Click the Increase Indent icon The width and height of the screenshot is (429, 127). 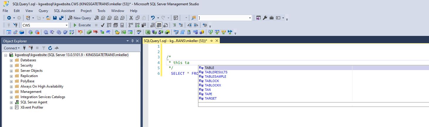click(196, 25)
